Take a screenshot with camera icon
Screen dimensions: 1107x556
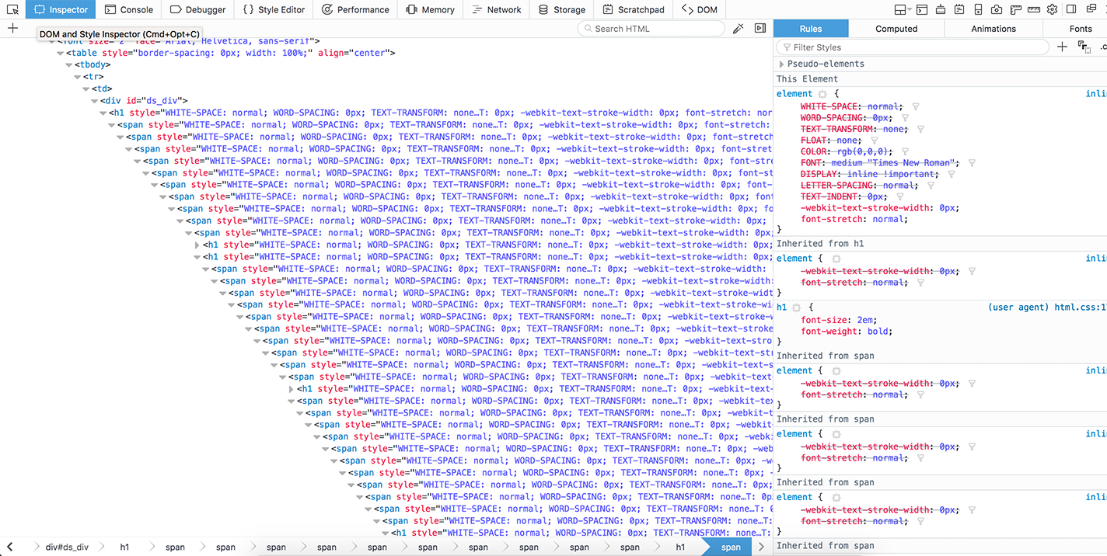[997, 9]
